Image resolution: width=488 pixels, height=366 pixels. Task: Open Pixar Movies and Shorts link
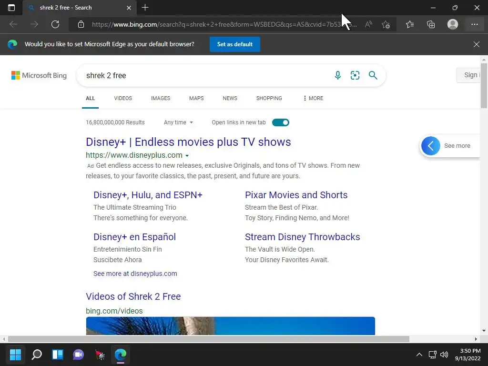tap(296, 195)
